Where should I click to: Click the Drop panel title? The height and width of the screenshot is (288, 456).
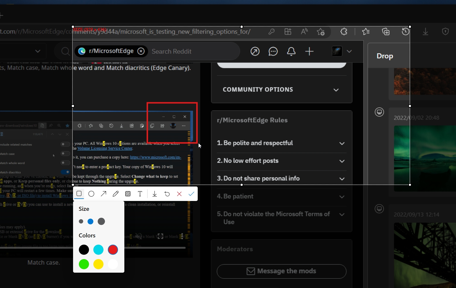tap(385, 56)
